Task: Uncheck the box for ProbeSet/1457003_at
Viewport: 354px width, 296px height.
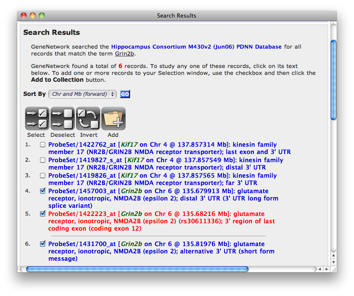Action: click(x=43, y=191)
